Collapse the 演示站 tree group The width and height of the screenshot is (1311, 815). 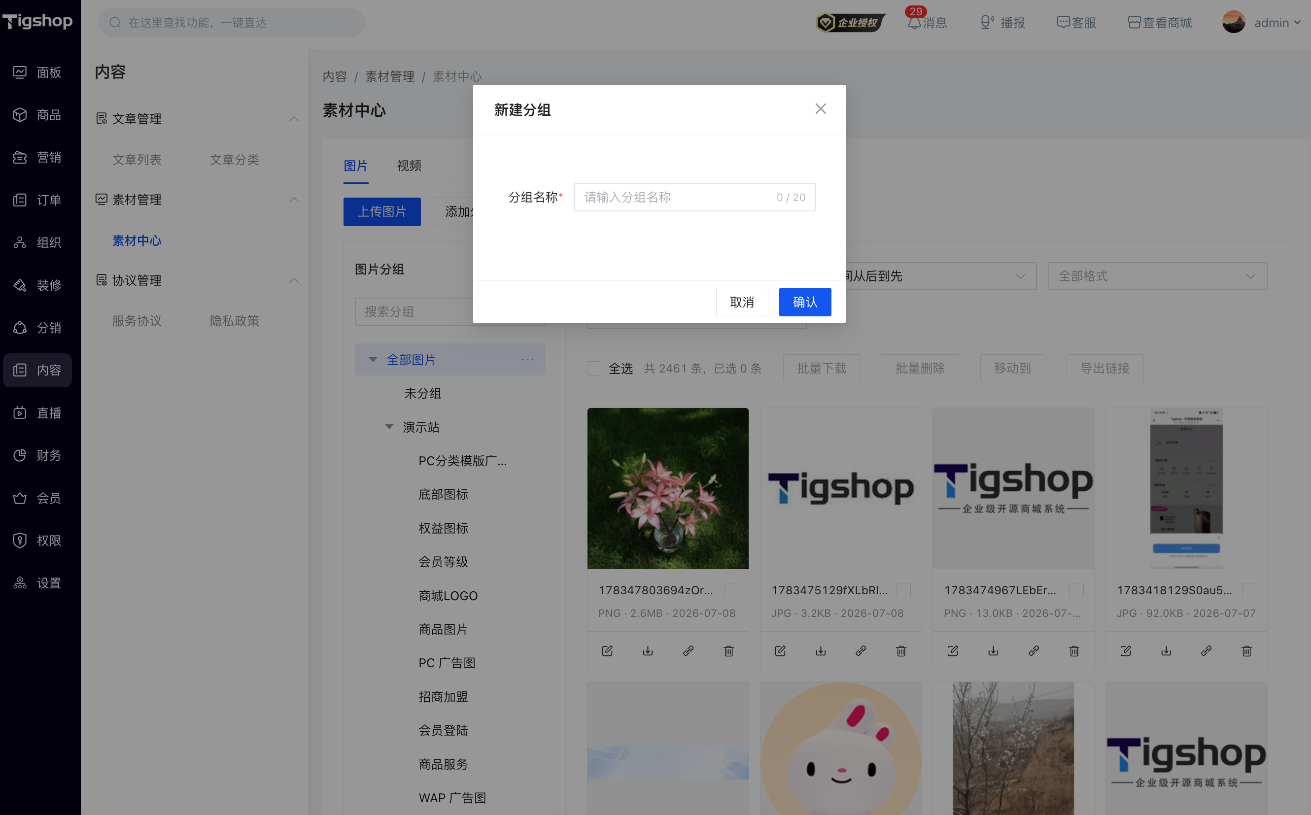pos(389,427)
